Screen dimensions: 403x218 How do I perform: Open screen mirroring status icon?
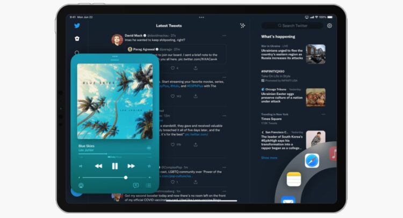(307, 17)
